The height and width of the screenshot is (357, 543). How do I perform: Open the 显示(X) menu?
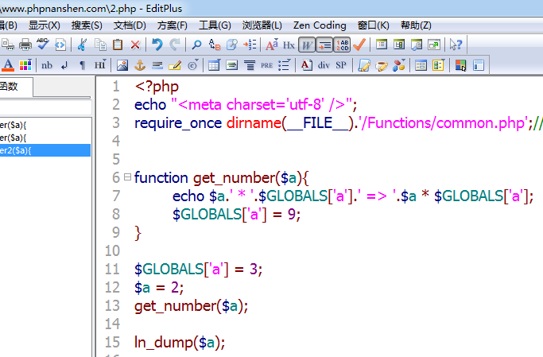44,25
